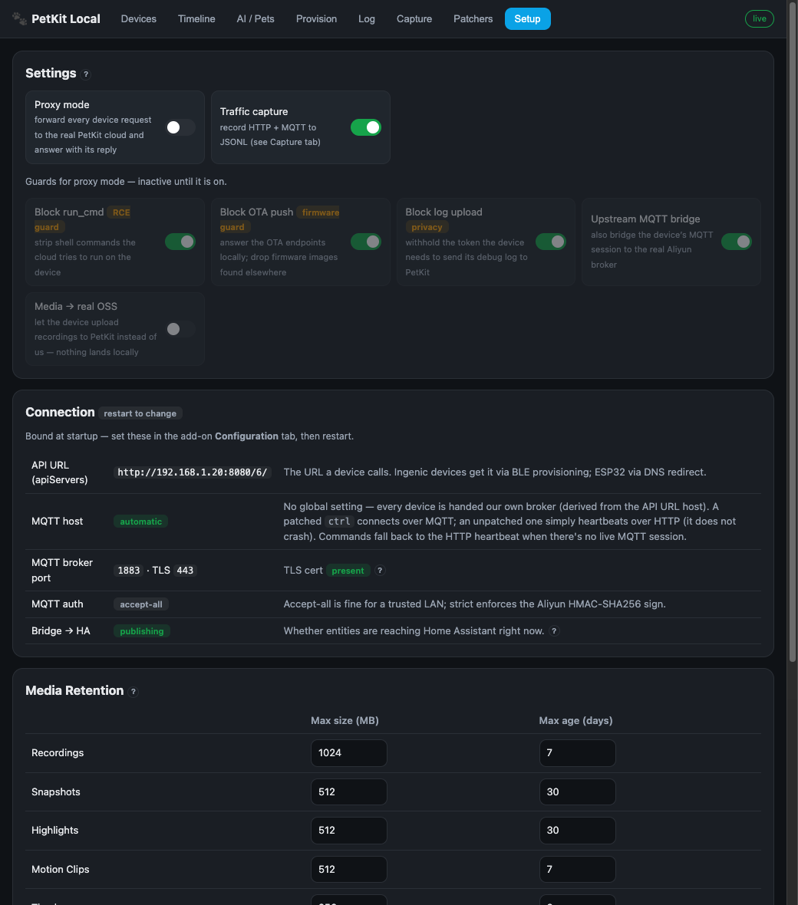Viewport: 798px width, 905px height.
Task: Click the 'Media Retention' section heading
Action: [x=74, y=690]
